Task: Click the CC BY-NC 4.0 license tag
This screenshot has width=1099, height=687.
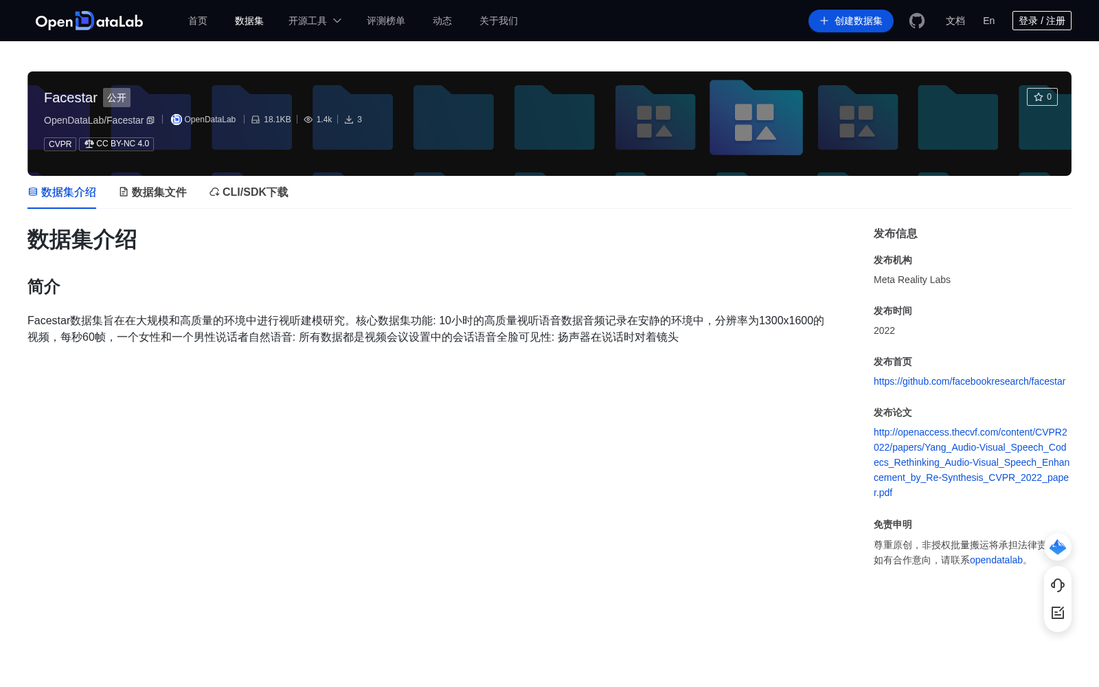Action: pyautogui.click(x=116, y=144)
